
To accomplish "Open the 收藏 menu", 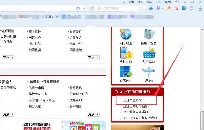I will (149, 2).
